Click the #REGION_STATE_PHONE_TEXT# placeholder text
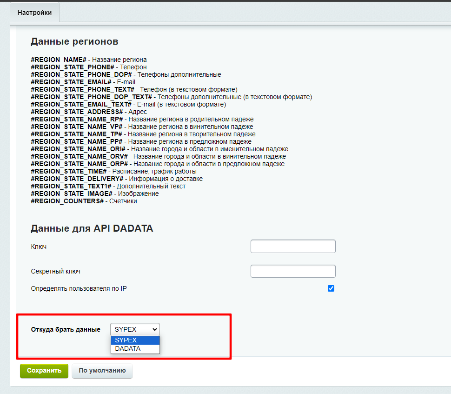Screen dimensions: 451x394 [83, 89]
